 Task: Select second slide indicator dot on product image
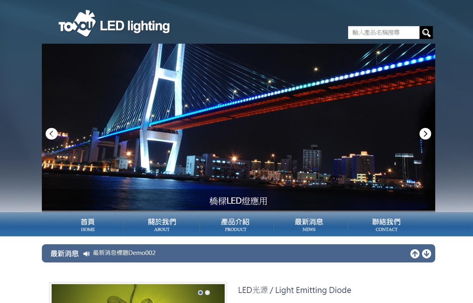207,293
